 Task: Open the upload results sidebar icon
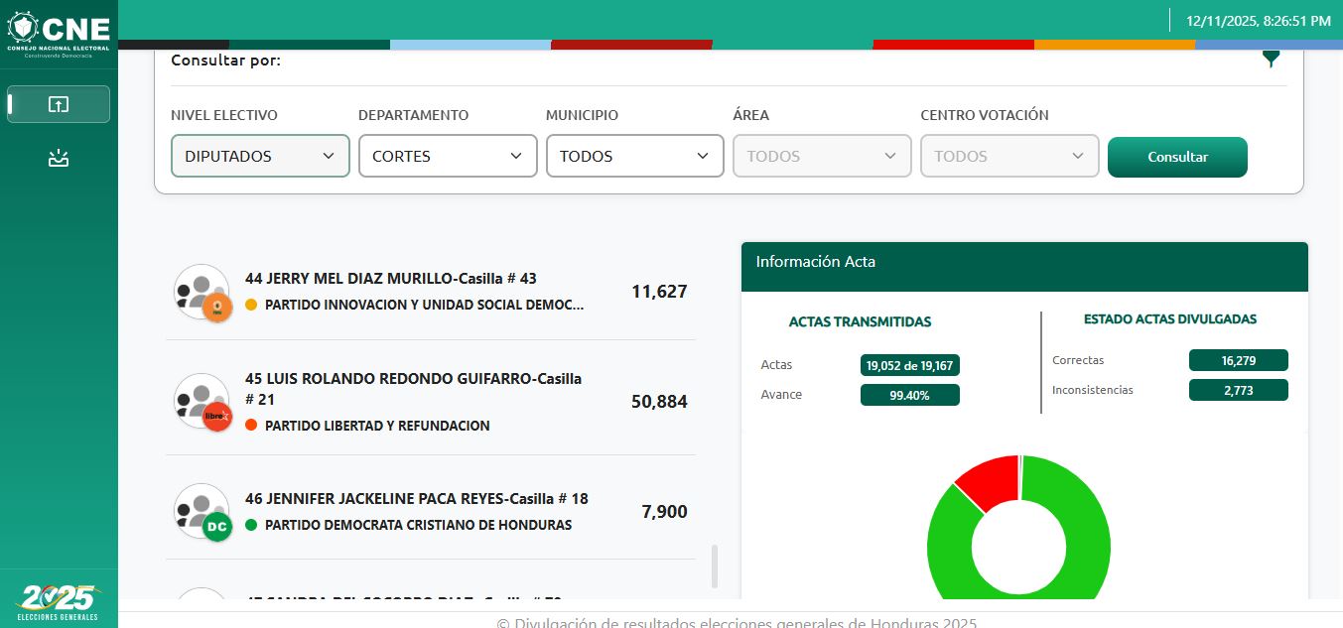(59, 104)
